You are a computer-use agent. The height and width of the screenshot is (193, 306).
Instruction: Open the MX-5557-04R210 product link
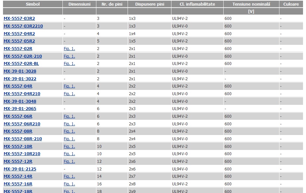(x=22, y=94)
